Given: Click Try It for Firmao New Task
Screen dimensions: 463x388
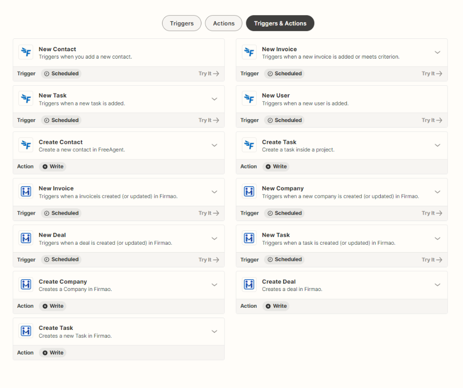Looking at the screenshot, I should pyautogui.click(x=431, y=259).
